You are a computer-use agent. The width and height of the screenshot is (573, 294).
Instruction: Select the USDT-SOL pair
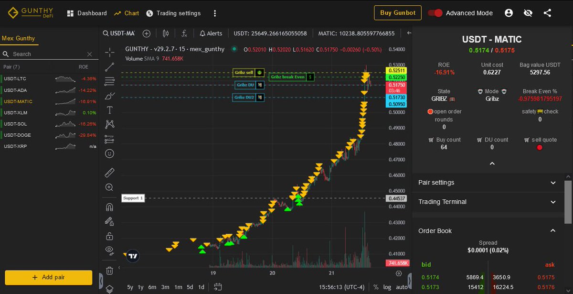point(50,124)
